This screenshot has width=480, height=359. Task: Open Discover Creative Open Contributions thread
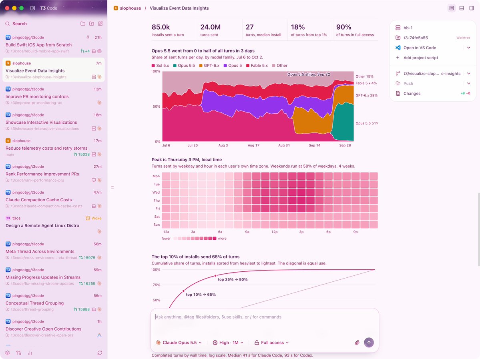click(54, 328)
